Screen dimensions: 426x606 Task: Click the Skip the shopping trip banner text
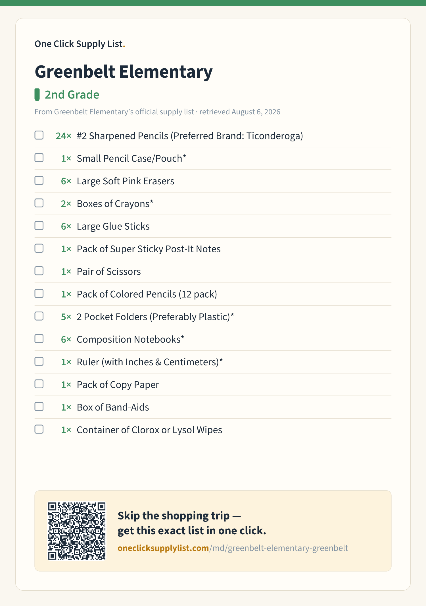[192, 523]
